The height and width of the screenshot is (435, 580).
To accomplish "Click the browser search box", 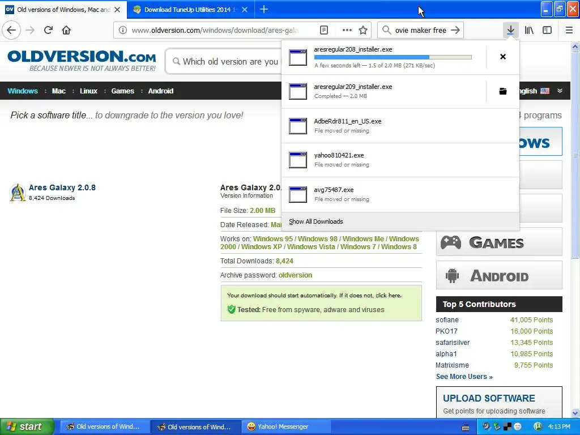I will (420, 30).
